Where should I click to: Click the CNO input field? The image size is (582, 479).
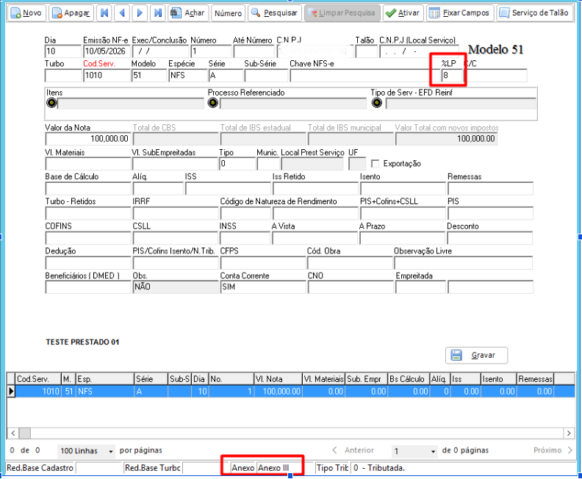(x=351, y=287)
